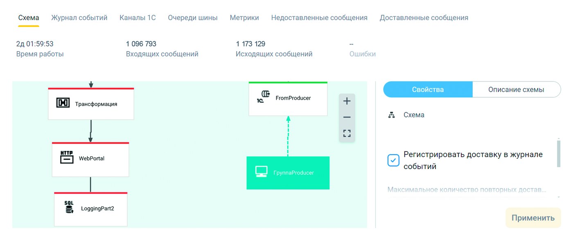Image resolution: width=573 pixels, height=239 pixels.
Task: Show Доставленные сообщения tab
Action: (x=424, y=18)
